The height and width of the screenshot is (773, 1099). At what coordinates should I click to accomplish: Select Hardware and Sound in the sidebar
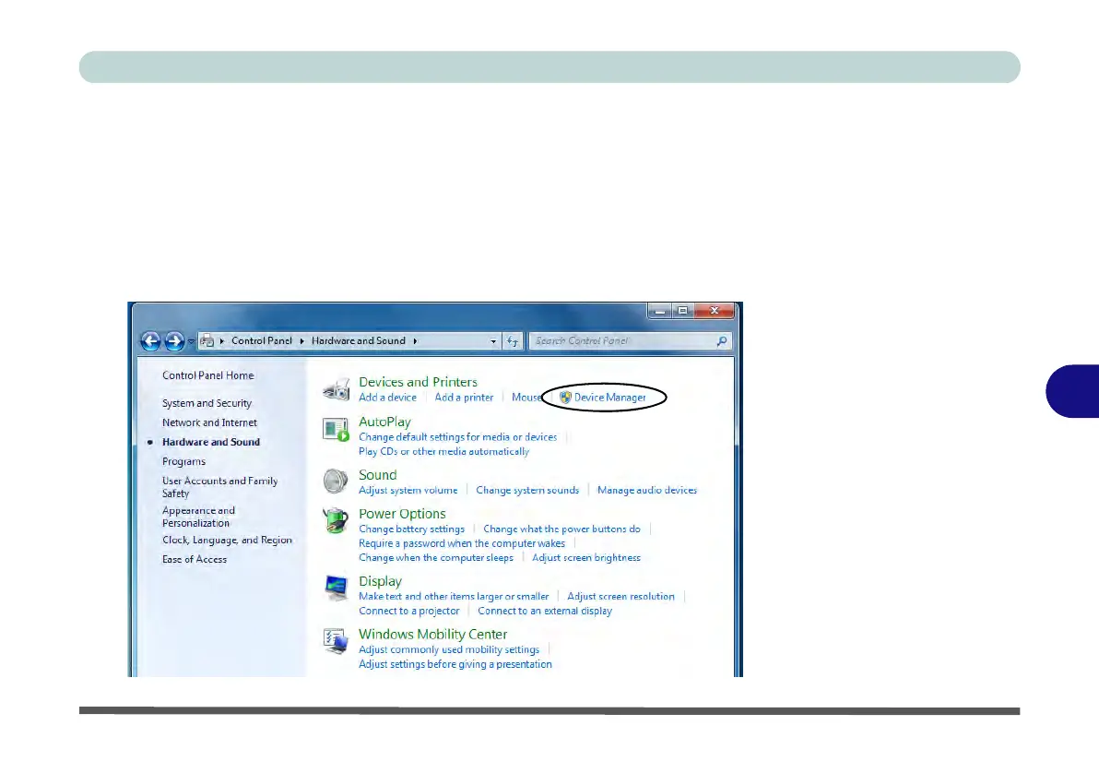(x=211, y=442)
